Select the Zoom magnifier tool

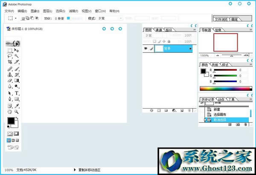coord(17,112)
